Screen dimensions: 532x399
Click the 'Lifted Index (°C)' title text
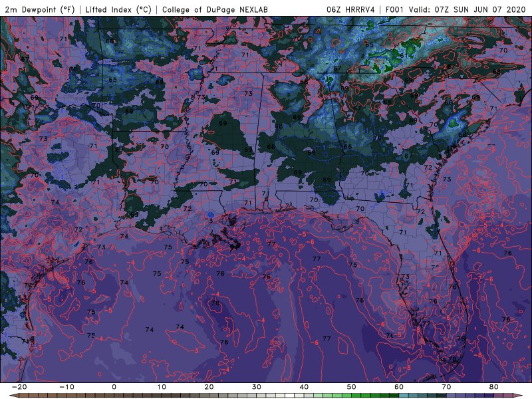point(118,9)
